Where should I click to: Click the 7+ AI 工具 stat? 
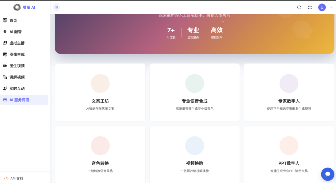[x=171, y=33]
